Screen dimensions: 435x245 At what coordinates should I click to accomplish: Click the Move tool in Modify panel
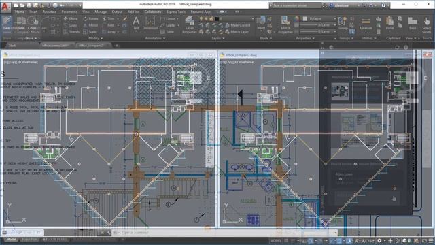coord(71,18)
